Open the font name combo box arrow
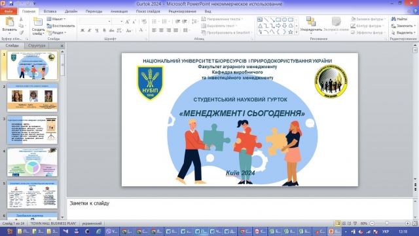This screenshot has height=236, width=419. click(x=109, y=22)
